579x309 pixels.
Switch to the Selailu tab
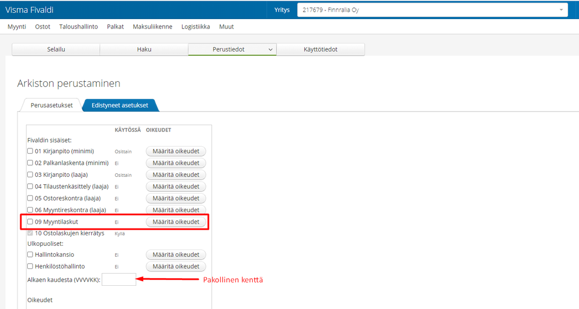click(x=56, y=49)
